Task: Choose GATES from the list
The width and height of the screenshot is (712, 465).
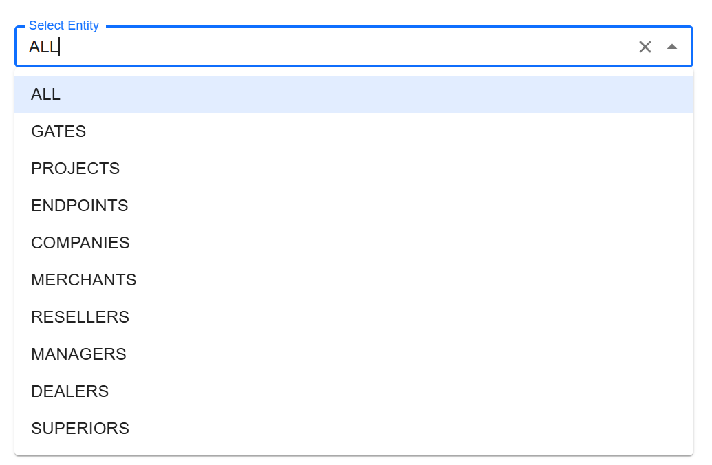Action: (x=58, y=131)
